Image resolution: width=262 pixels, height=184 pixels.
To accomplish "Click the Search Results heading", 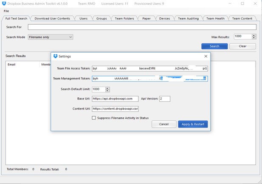I will click(15, 56).
